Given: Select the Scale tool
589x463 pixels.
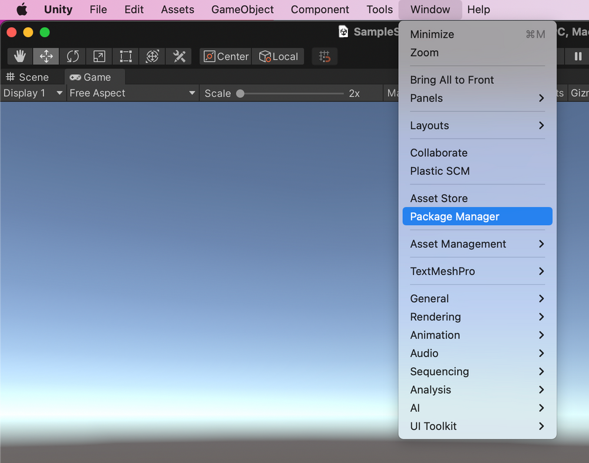Looking at the screenshot, I should (99, 56).
